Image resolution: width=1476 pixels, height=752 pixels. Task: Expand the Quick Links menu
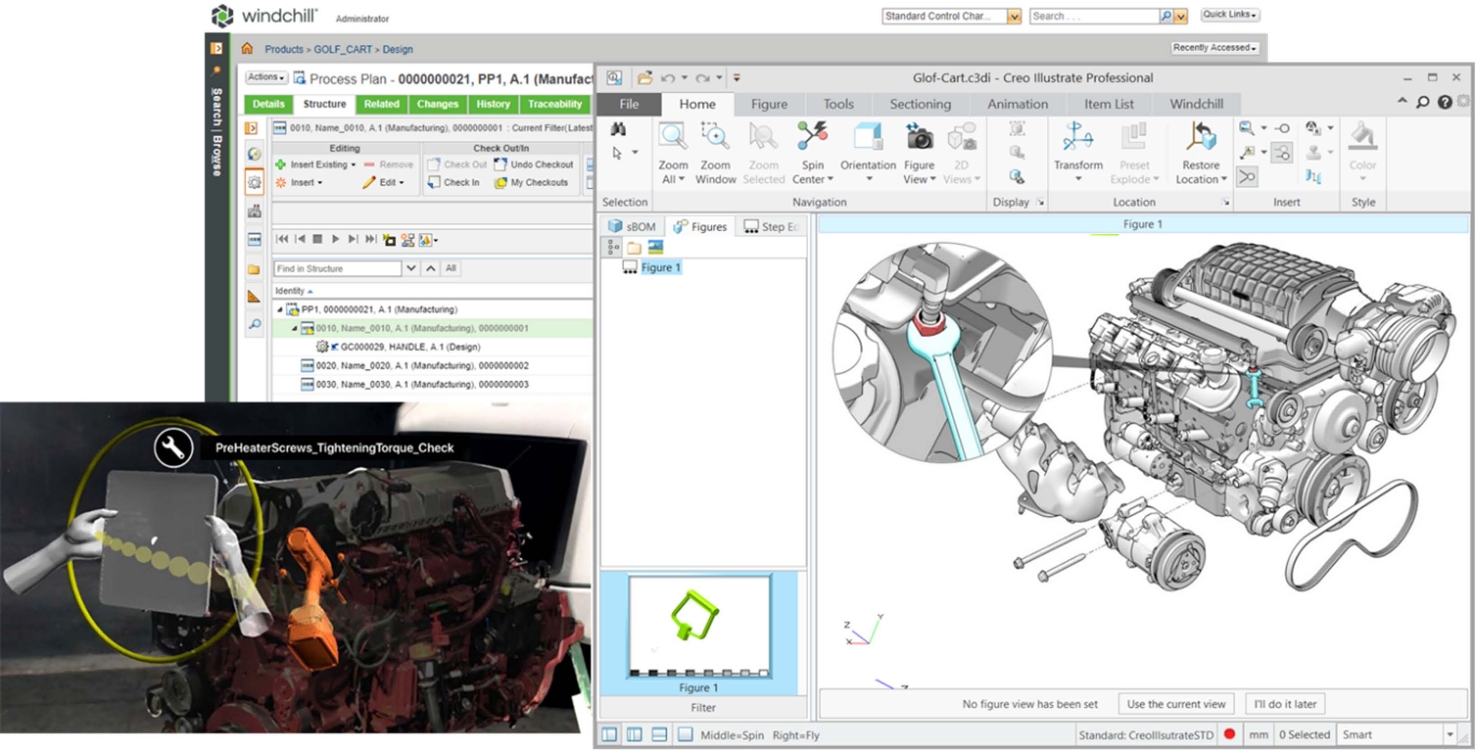tap(1229, 14)
